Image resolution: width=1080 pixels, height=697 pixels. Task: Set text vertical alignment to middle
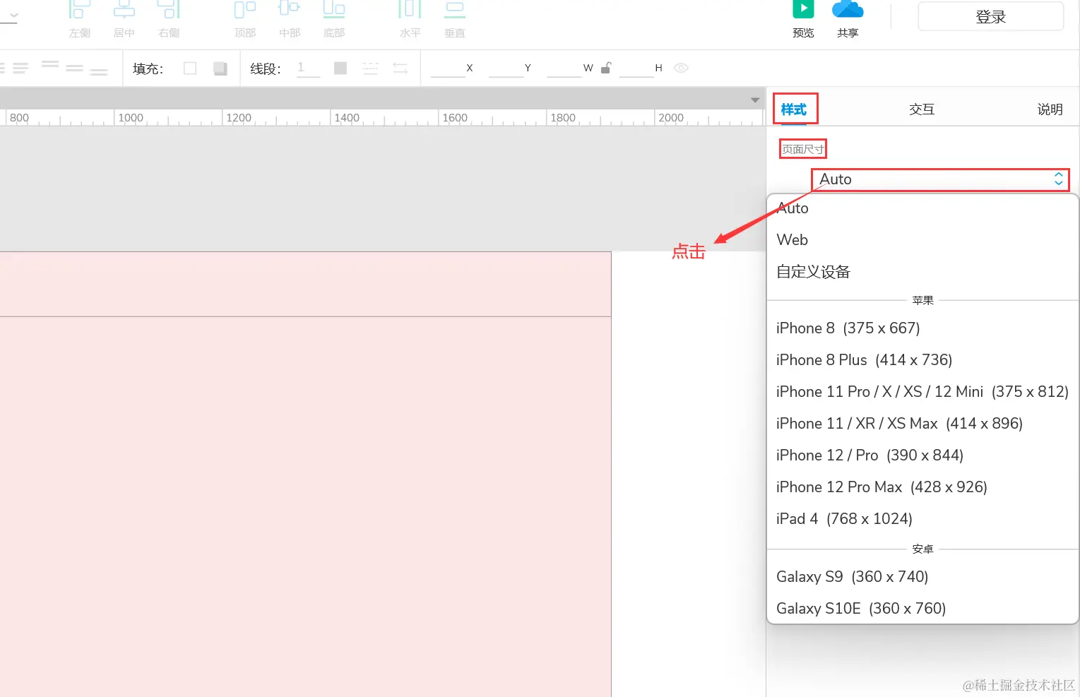[74, 68]
